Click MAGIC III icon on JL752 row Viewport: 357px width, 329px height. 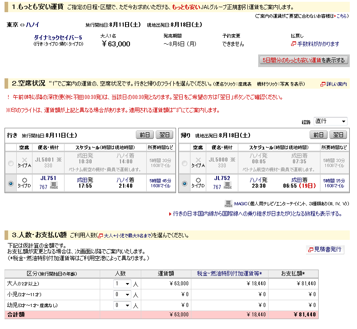tap(227, 185)
